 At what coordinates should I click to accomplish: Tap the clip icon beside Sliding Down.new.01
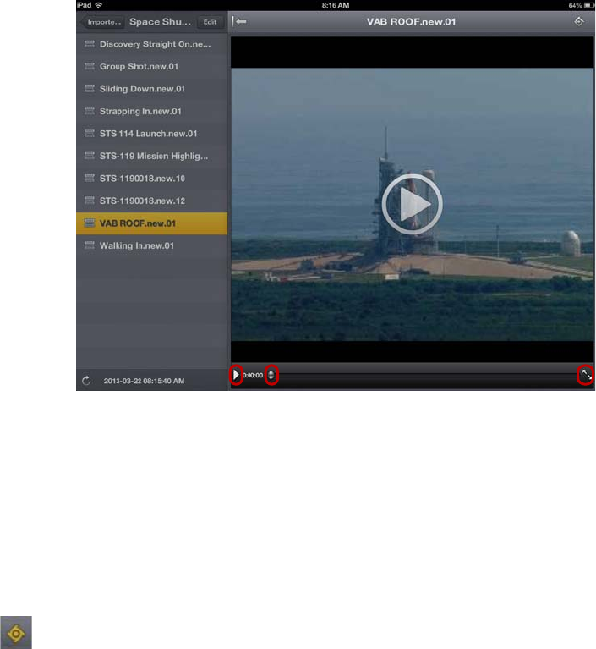90,89
